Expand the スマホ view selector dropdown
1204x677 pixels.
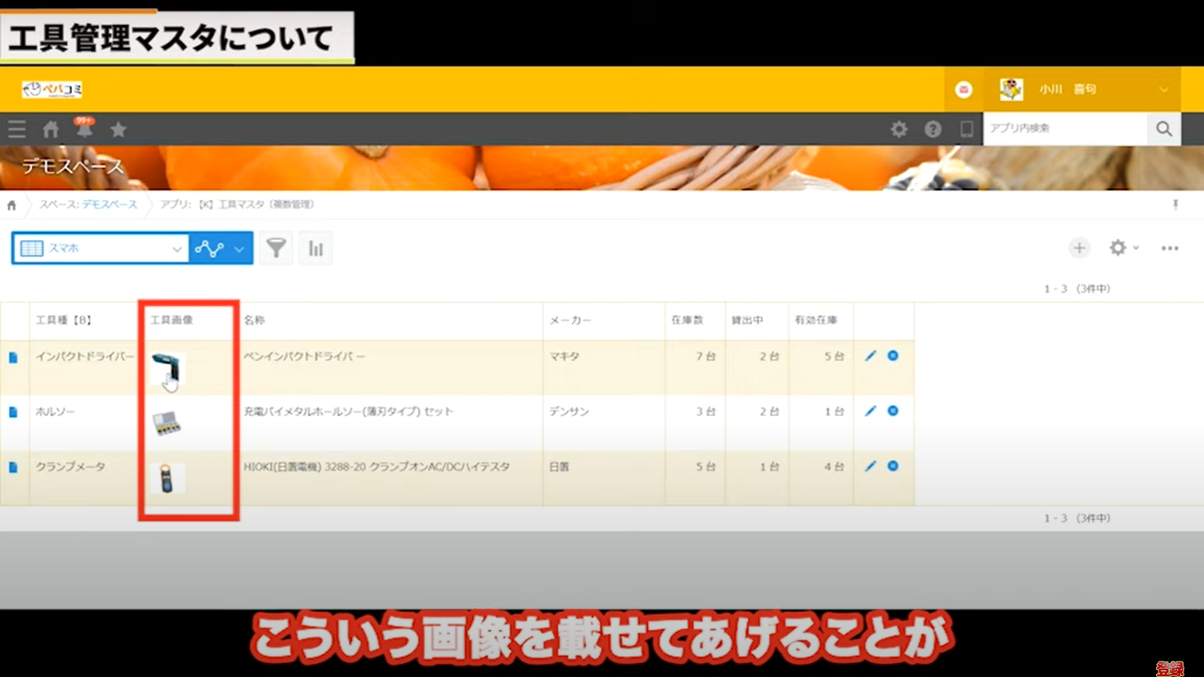point(176,248)
